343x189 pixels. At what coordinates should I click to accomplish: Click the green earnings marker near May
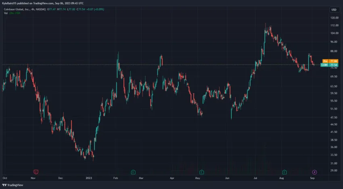click(202, 172)
